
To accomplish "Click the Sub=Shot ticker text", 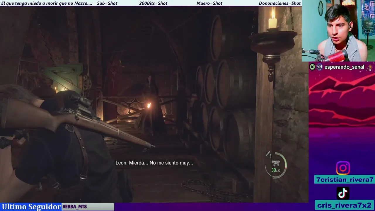I will click(107, 3).
